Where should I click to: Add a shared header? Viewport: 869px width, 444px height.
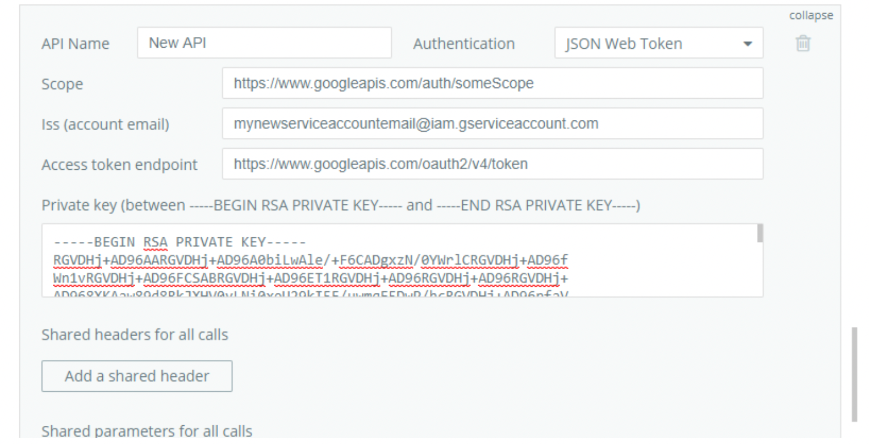click(137, 376)
